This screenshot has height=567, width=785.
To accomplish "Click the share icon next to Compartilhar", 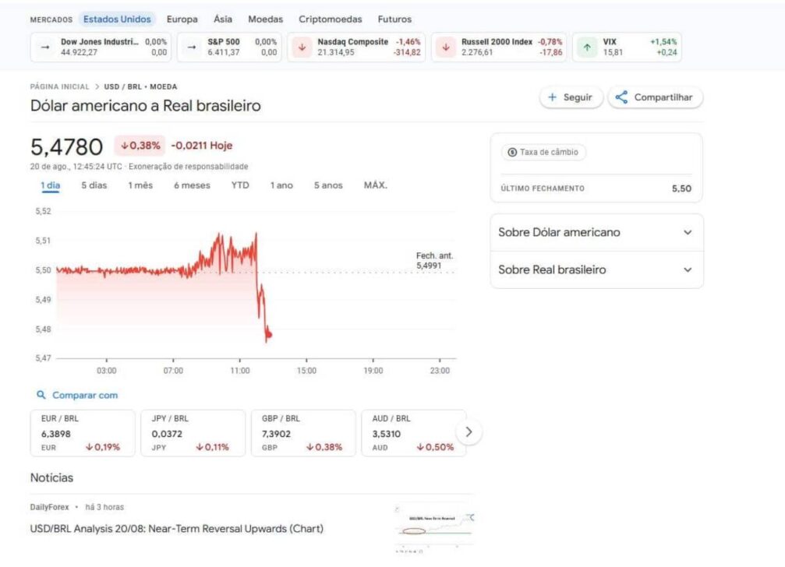I will (621, 97).
